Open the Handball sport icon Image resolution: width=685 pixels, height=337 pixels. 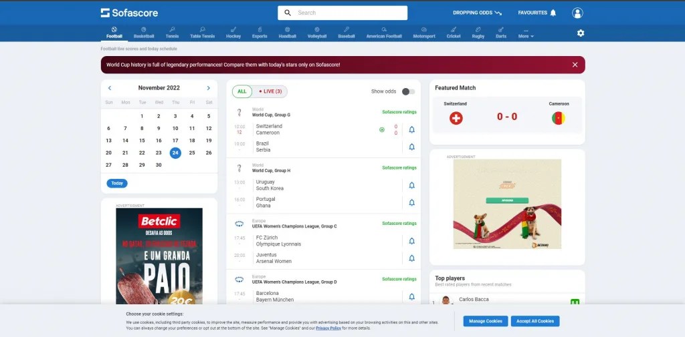click(x=288, y=29)
